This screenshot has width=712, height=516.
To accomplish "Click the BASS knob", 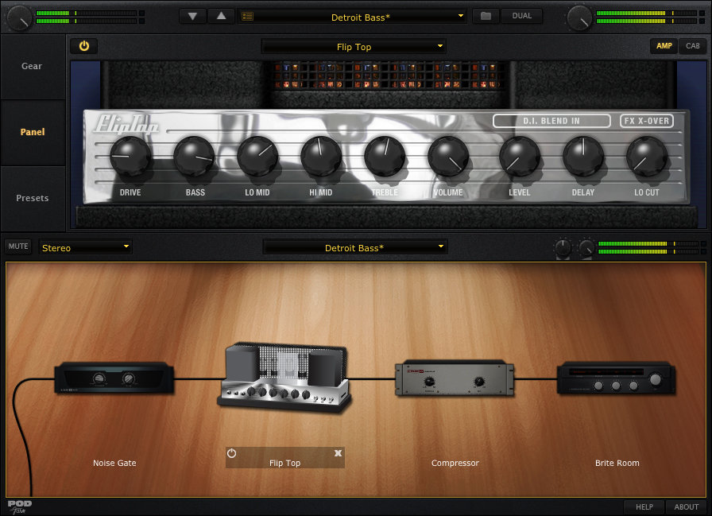I will (195, 157).
